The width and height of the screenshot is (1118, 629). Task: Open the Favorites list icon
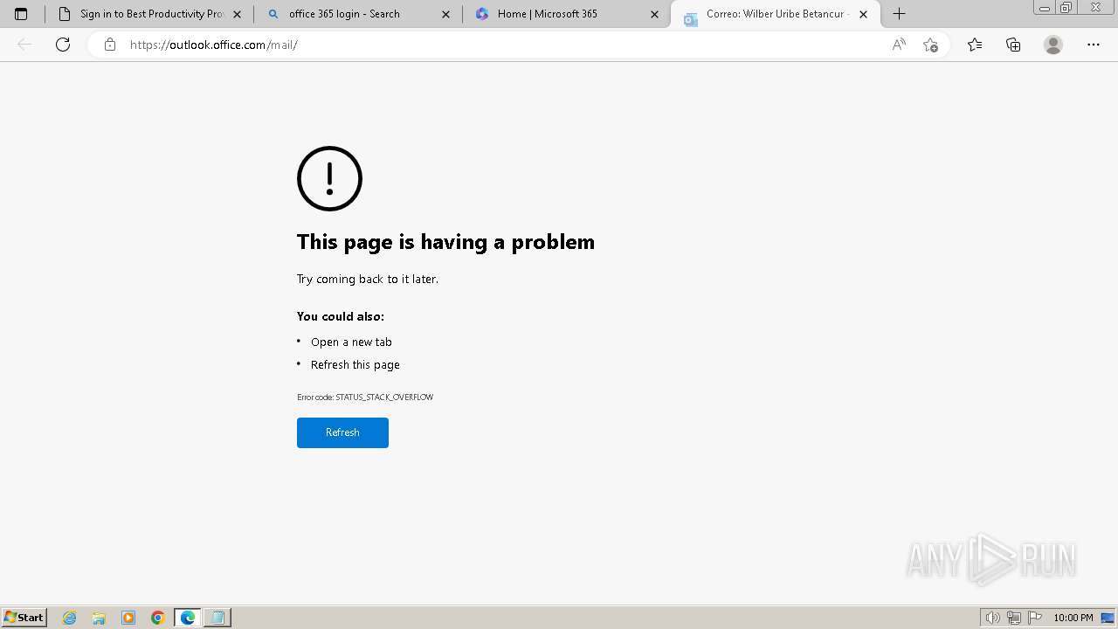click(975, 45)
